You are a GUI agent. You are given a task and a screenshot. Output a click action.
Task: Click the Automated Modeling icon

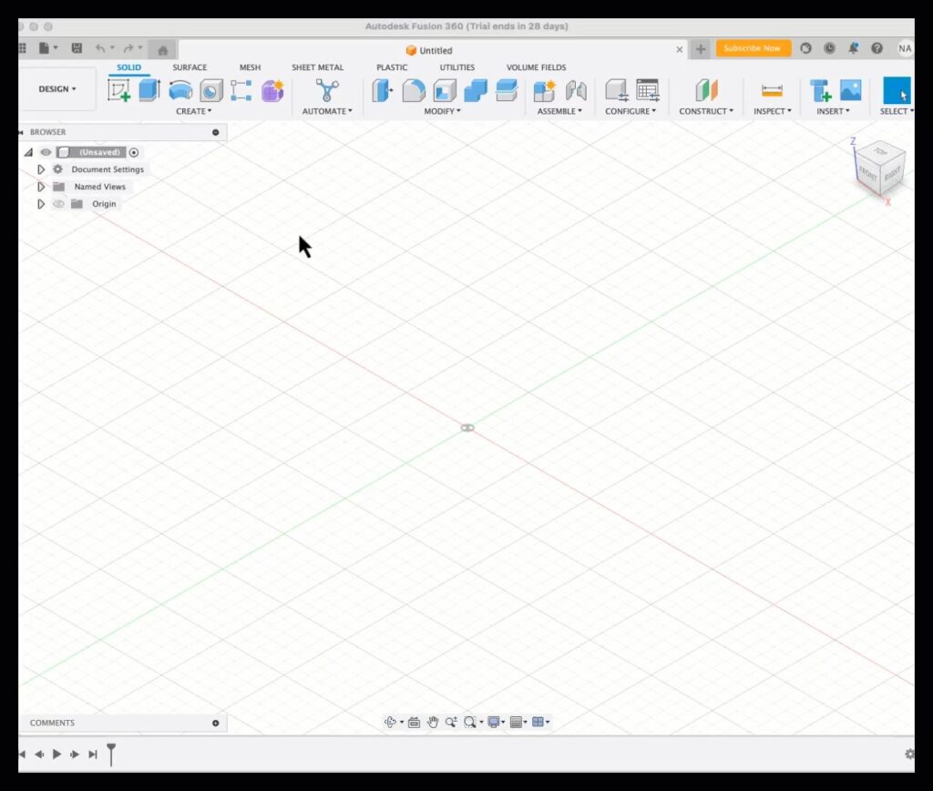(x=327, y=90)
